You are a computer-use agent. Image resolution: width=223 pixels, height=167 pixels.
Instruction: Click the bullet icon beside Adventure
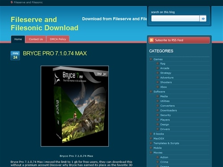(157, 77)
